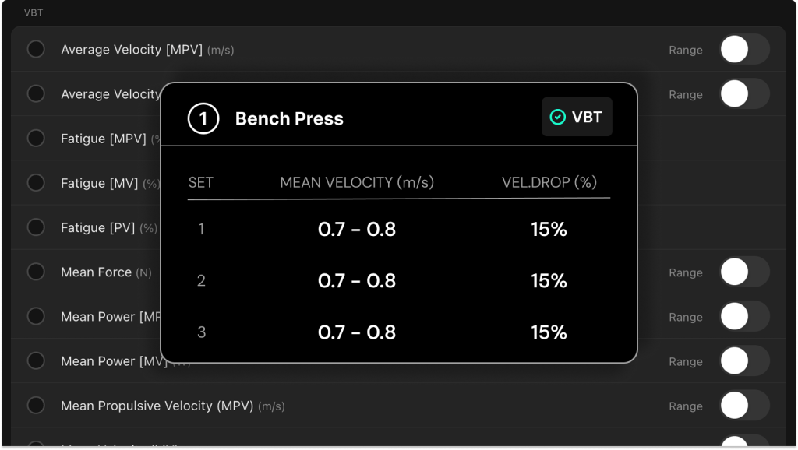Select the Average Velocity [MPV] radio button
The width and height of the screenshot is (798, 450).
click(36, 48)
